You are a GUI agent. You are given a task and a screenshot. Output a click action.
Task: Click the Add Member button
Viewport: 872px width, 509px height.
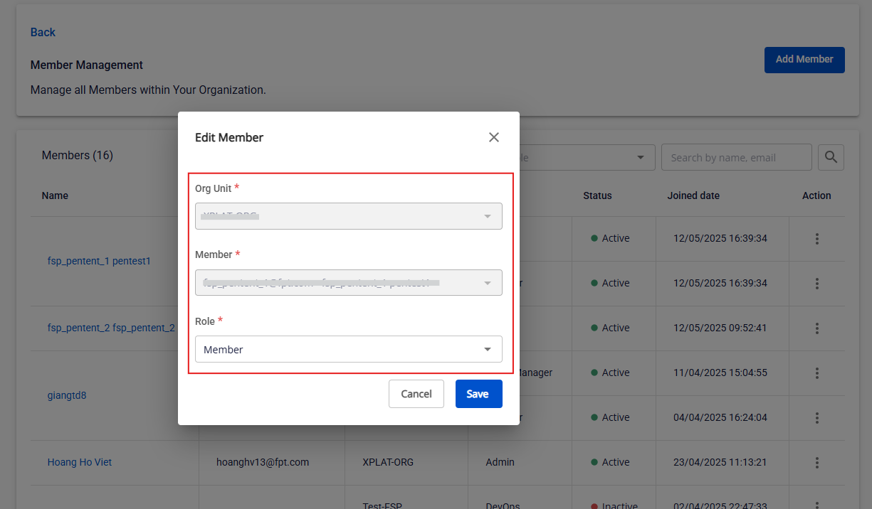(804, 60)
